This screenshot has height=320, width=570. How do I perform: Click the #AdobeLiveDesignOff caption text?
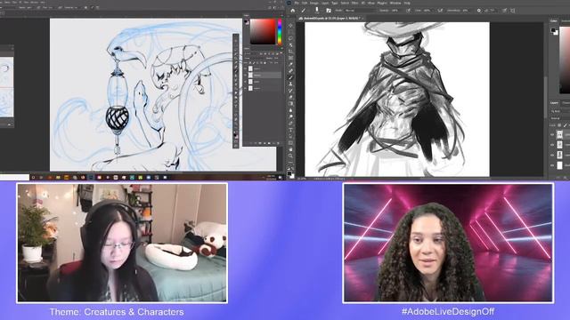point(448,311)
